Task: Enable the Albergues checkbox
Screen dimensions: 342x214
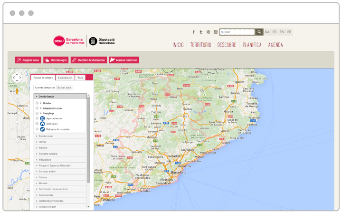Action: tap(37, 124)
